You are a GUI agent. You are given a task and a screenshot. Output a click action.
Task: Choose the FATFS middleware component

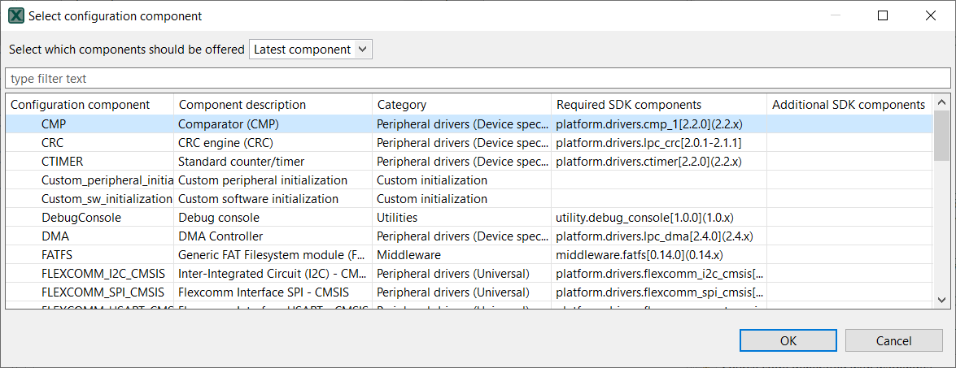[x=57, y=255]
